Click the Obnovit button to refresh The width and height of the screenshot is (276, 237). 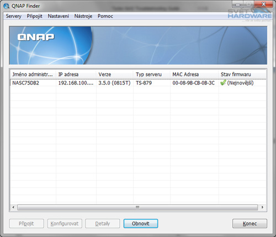[141, 224]
